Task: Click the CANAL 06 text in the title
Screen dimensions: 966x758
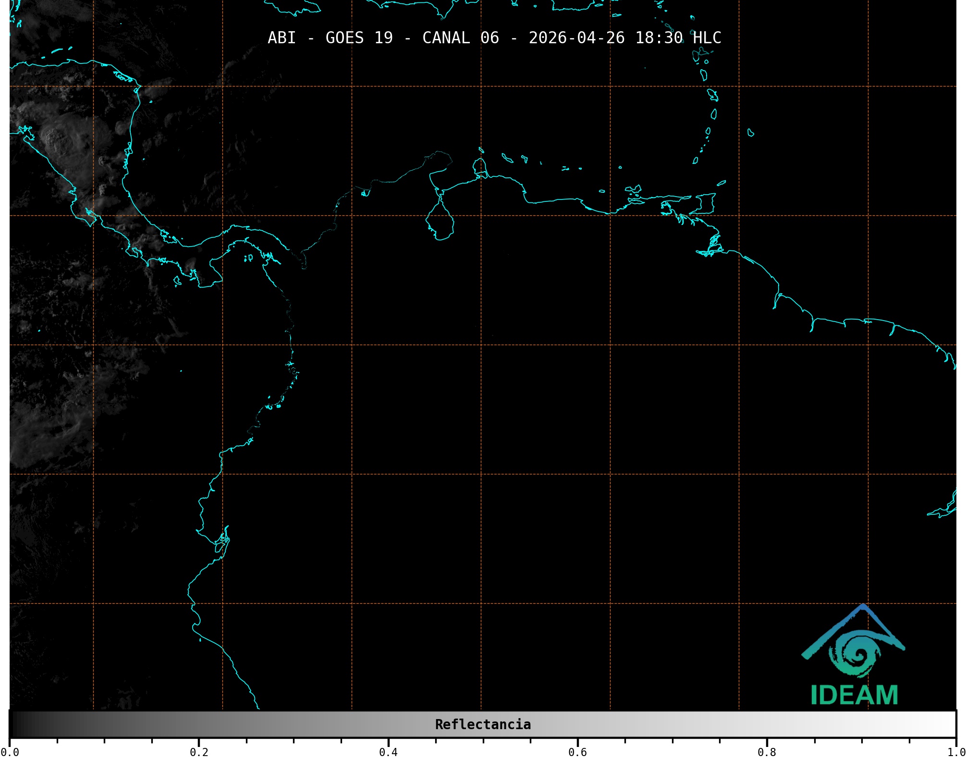Action: (x=460, y=38)
